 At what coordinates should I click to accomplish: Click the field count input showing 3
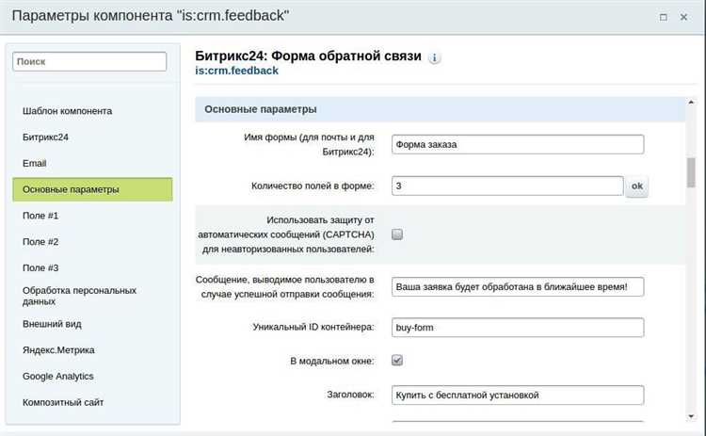[507, 186]
